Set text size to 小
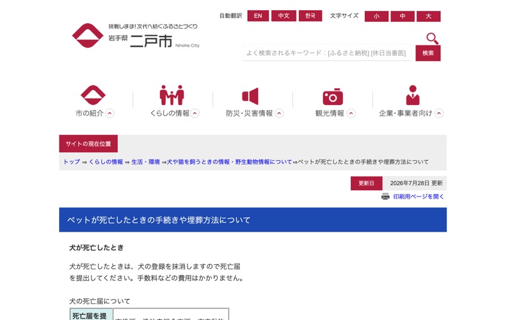 pyautogui.click(x=376, y=17)
